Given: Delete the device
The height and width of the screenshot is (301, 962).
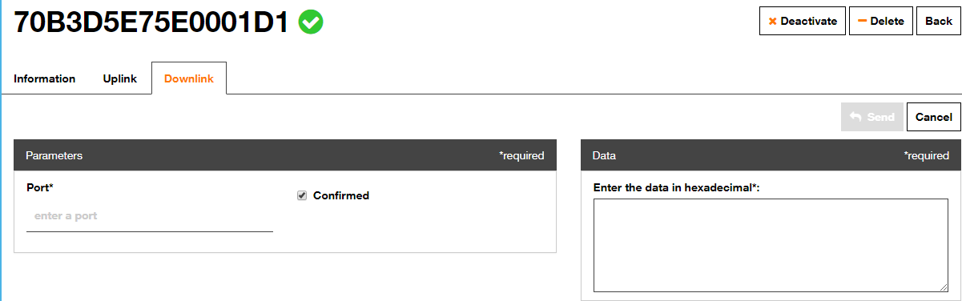Looking at the screenshot, I should pyautogui.click(x=881, y=22).
